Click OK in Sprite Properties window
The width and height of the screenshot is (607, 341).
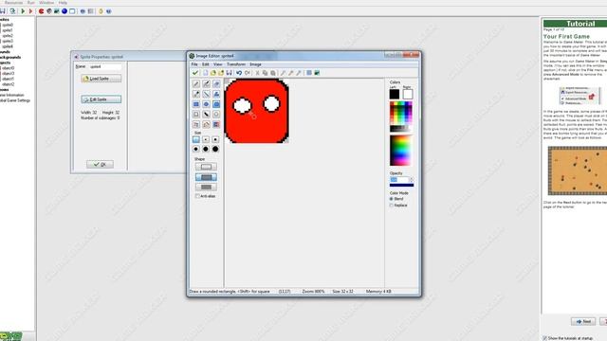(100, 164)
